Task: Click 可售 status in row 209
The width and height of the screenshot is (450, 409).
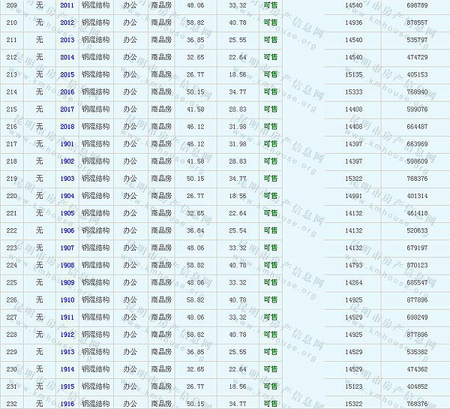Action: [x=270, y=5]
